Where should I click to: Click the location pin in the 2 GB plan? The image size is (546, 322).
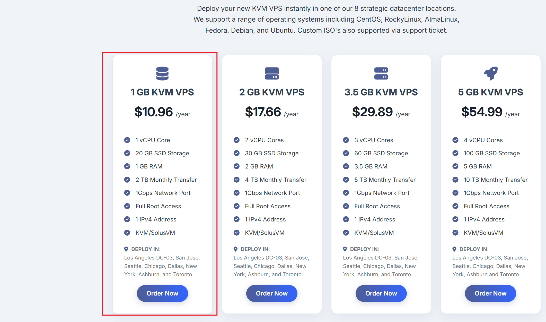tap(235, 249)
